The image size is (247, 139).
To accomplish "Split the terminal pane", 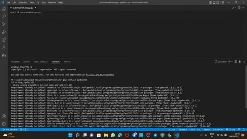I will [236, 62].
